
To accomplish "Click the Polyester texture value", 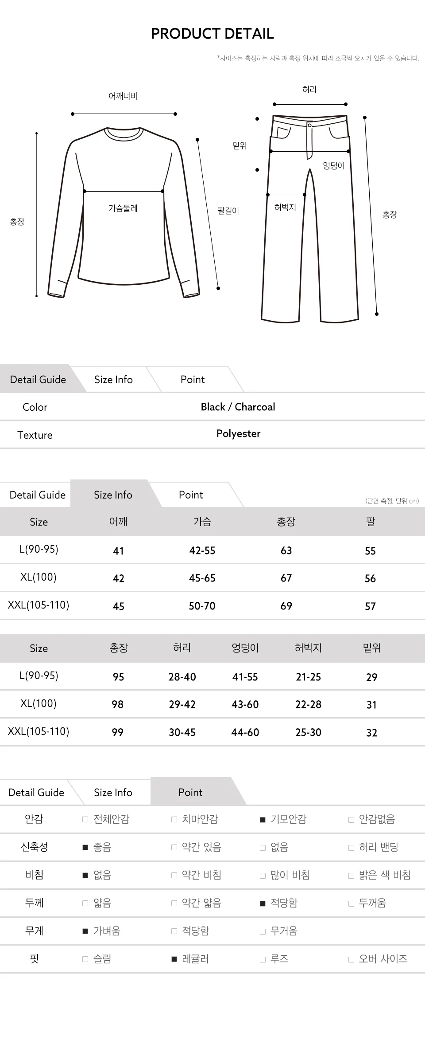I will pos(238,434).
